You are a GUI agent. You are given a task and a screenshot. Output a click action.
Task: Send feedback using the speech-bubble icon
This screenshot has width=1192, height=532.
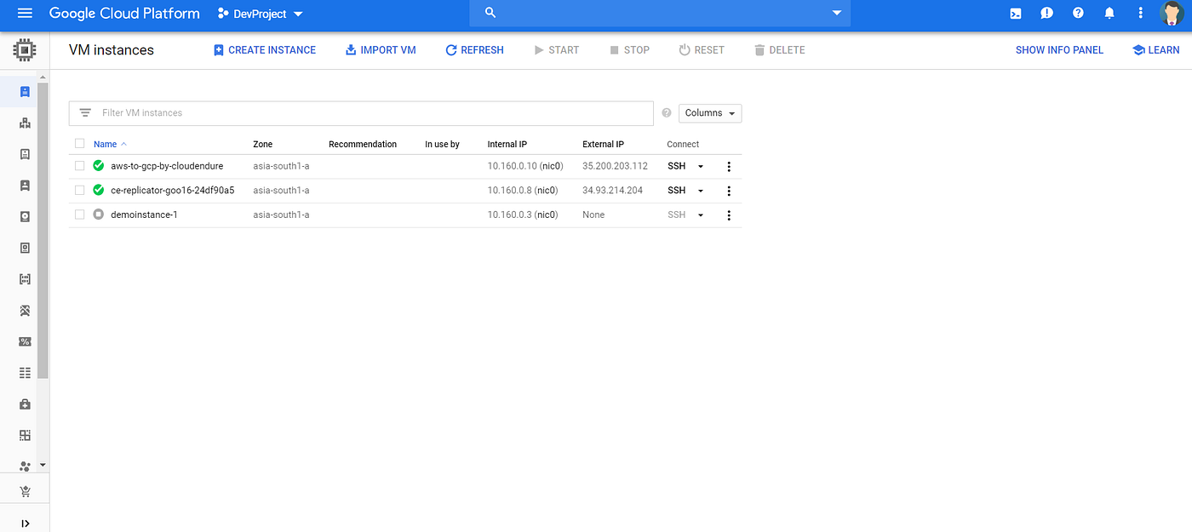1046,14
